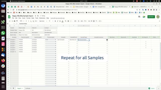Screen dimensions: 161x90
Task: Star the Happy Hills Bika Sample Import document
Action: 35,16
